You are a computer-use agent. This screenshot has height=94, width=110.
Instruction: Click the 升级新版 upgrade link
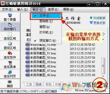click(99, 18)
